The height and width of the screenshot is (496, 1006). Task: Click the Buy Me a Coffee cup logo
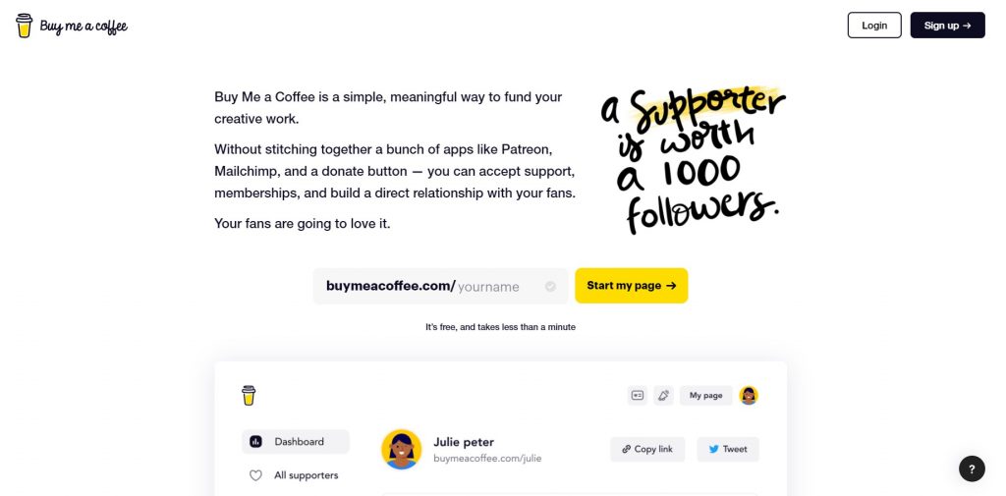25,26
